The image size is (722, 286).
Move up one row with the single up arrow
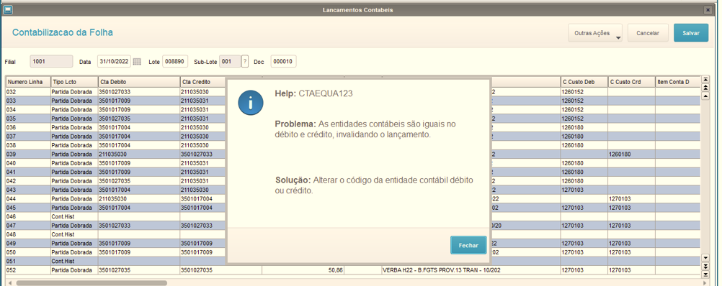[705, 96]
